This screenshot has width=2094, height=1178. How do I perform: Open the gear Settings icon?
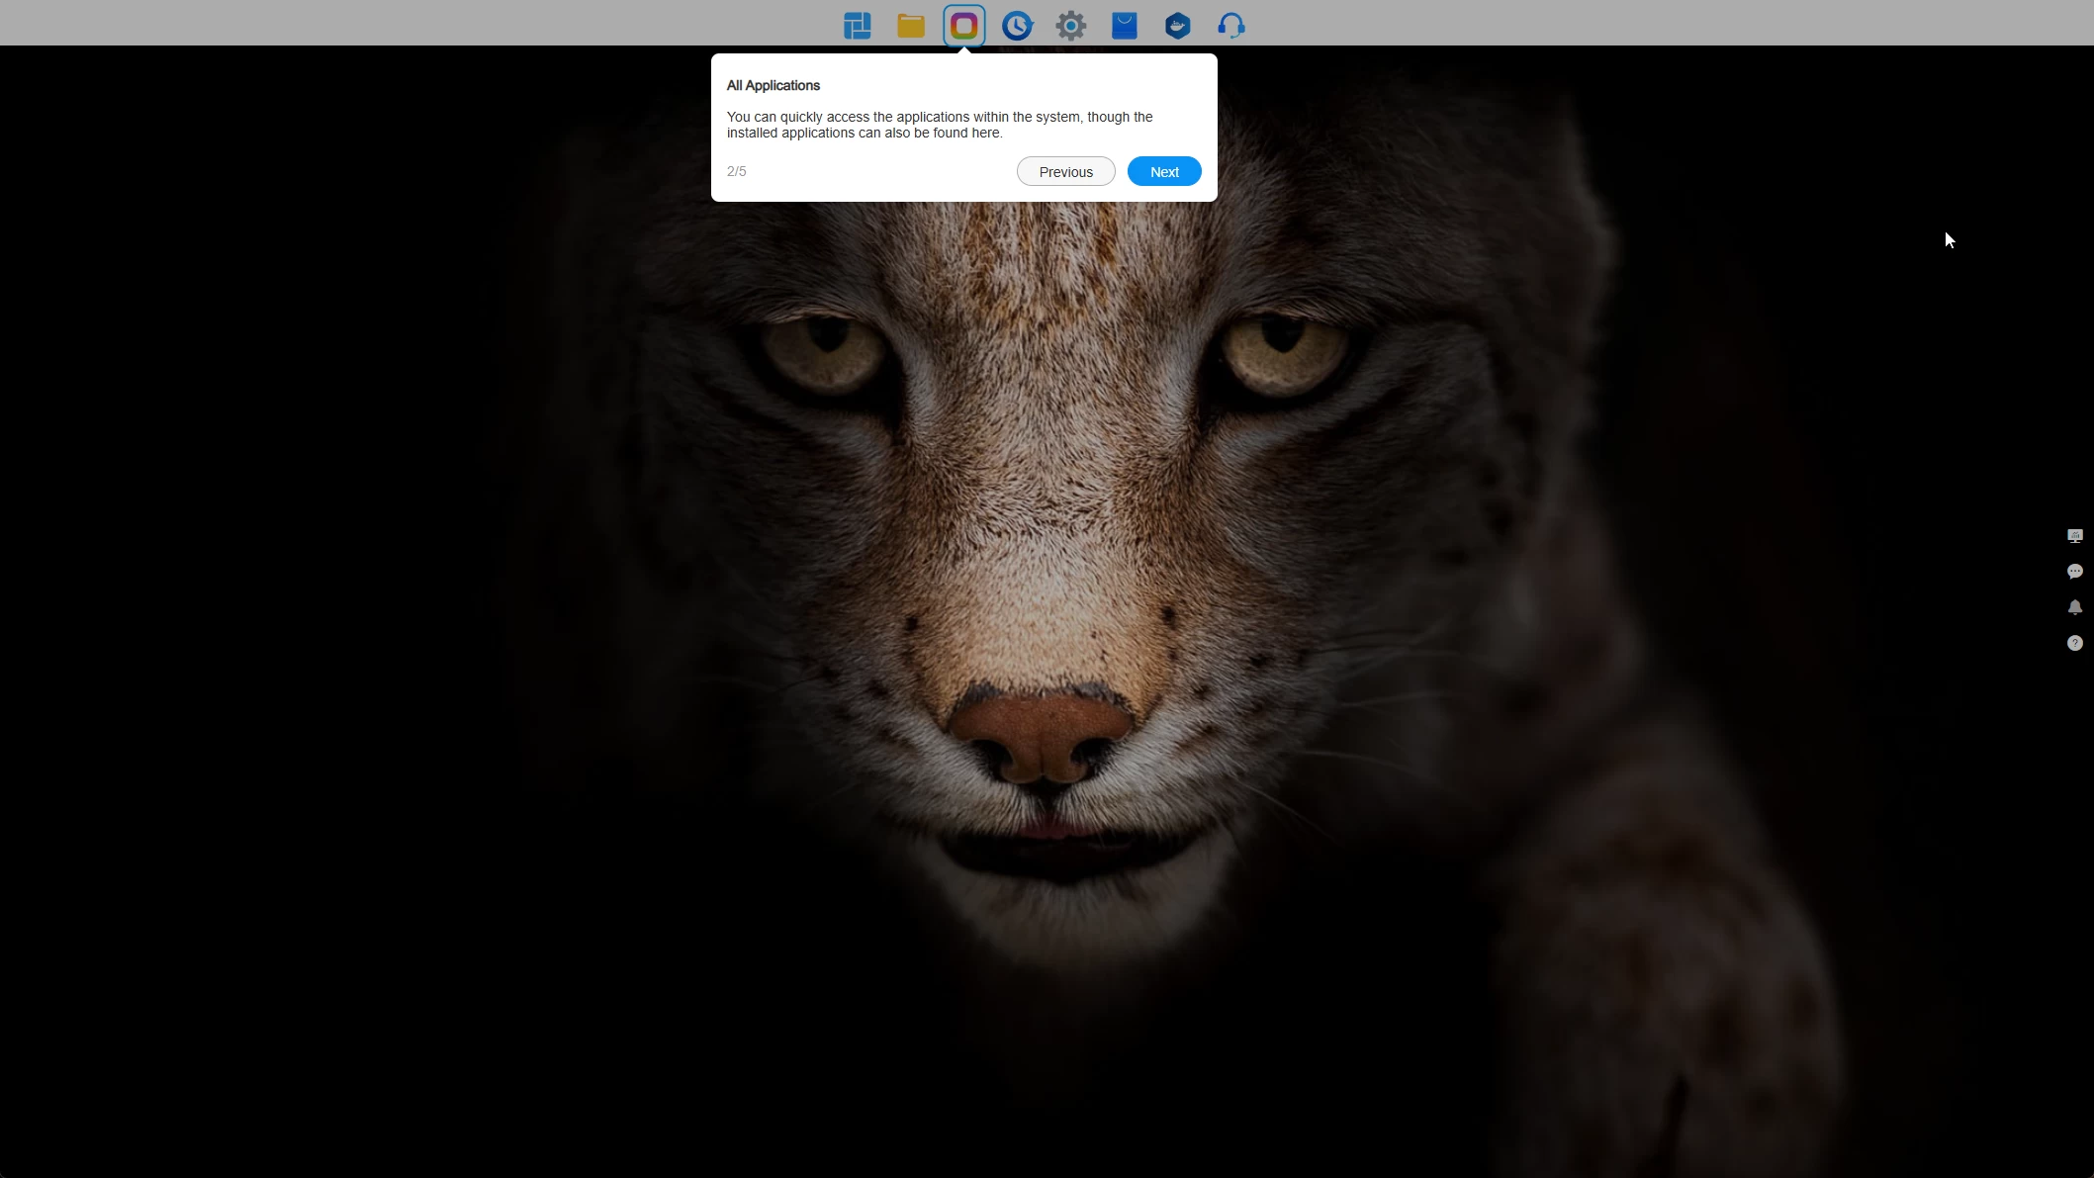[x=1071, y=26]
